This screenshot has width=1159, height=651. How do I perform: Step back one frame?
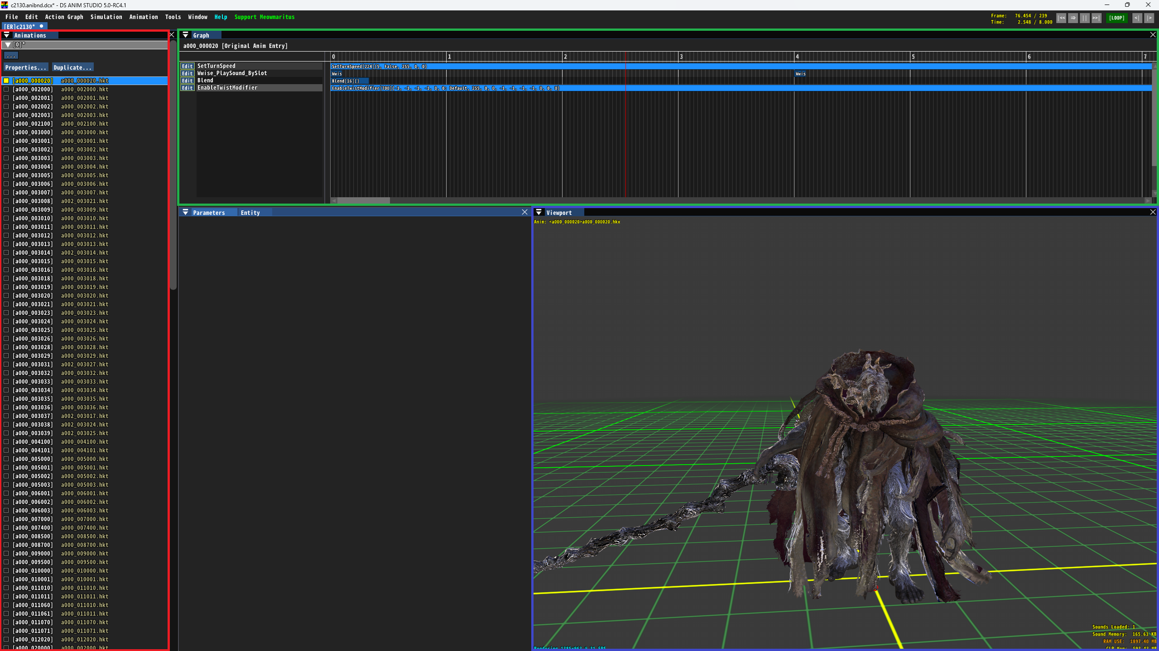pos(1137,18)
